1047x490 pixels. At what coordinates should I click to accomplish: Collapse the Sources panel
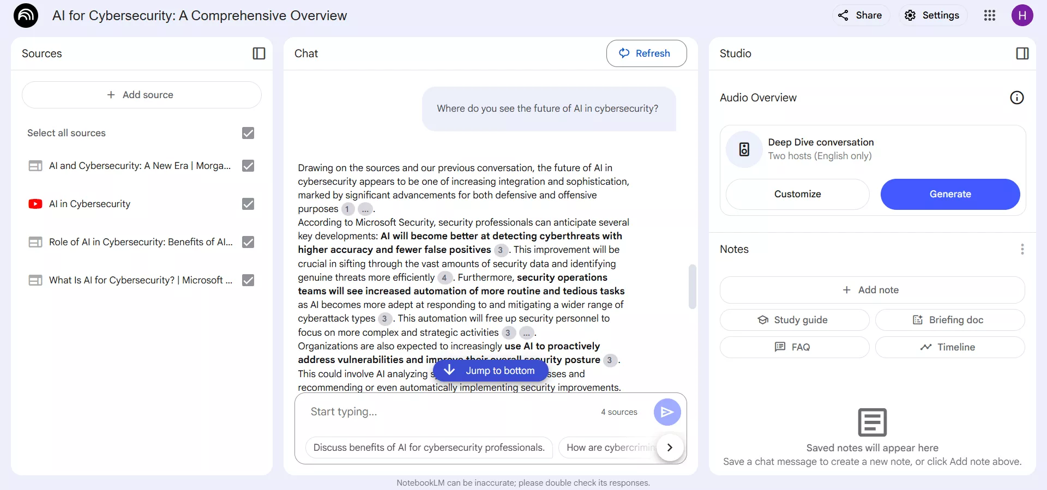click(259, 53)
